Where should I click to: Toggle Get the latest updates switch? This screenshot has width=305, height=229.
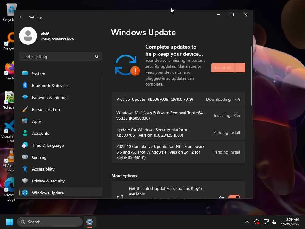click(234, 197)
